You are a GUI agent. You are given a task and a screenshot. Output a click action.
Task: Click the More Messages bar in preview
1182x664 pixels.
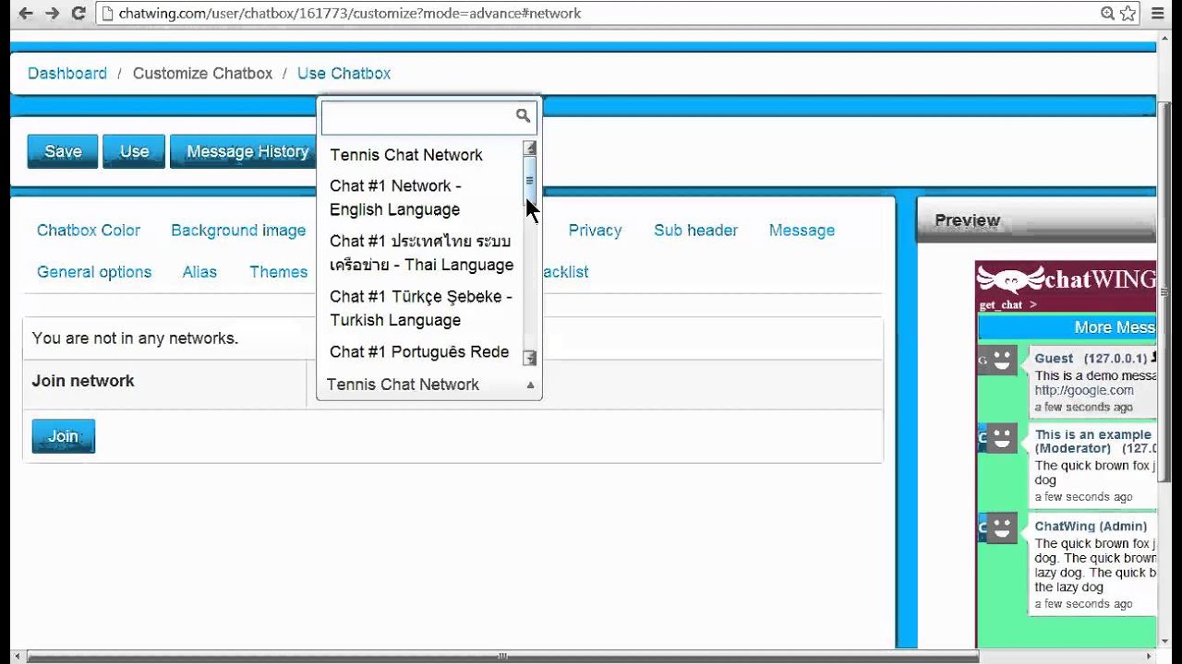coord(1067,327)
